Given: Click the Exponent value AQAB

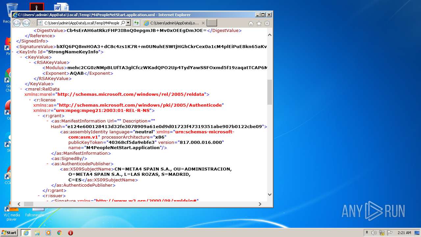Looking at the screenshot, I should click(x=77, y=73).
